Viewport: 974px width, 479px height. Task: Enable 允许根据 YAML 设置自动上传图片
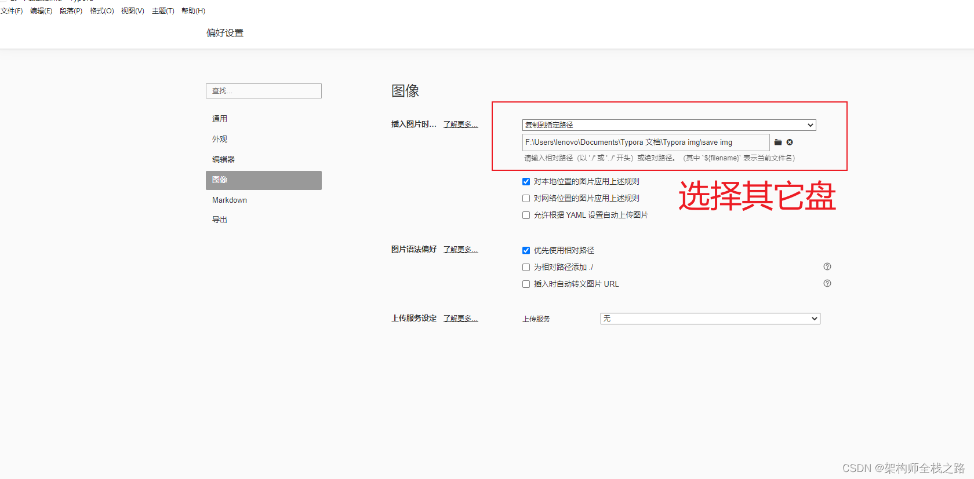526,215
